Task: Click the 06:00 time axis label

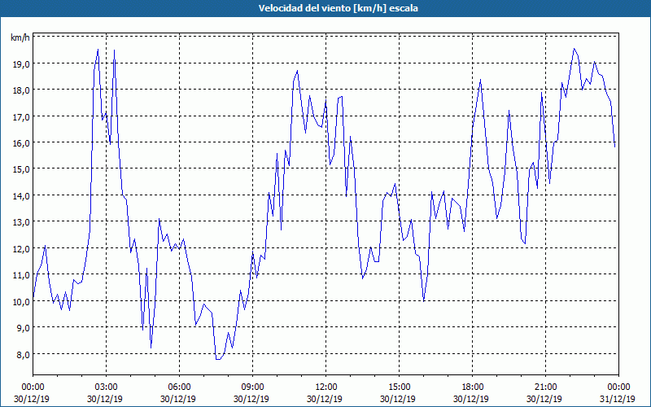Action: [x=179, y=387]
